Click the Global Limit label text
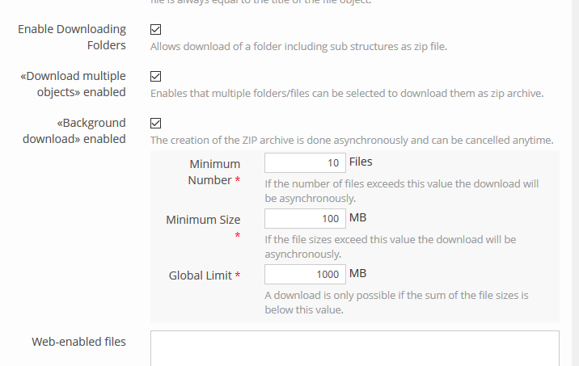 coord(201,276)
